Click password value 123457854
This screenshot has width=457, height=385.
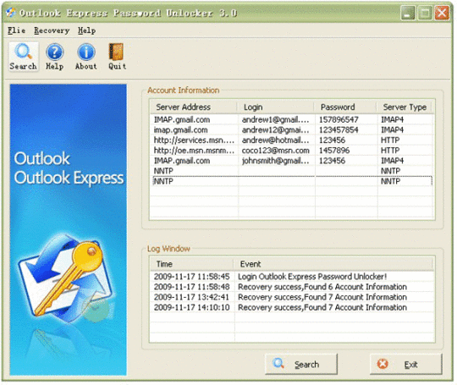point(339,130)
